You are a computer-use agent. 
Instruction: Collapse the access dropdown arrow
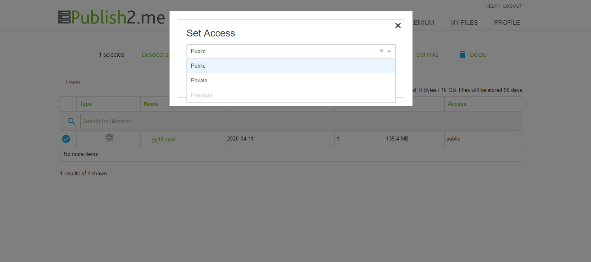pos(389,51)
